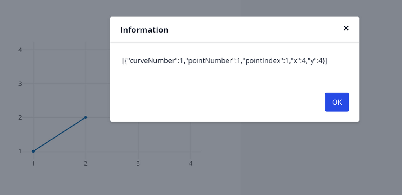
Task: Confirm the dialog with the OK button
Action: tap(337, 102)
